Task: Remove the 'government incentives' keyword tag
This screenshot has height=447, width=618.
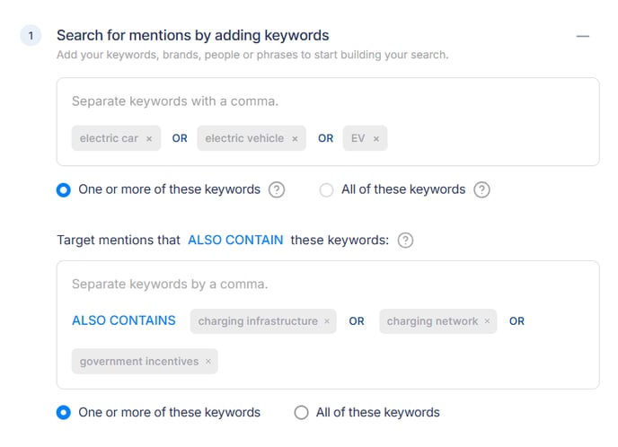Action: pos(208,362)
